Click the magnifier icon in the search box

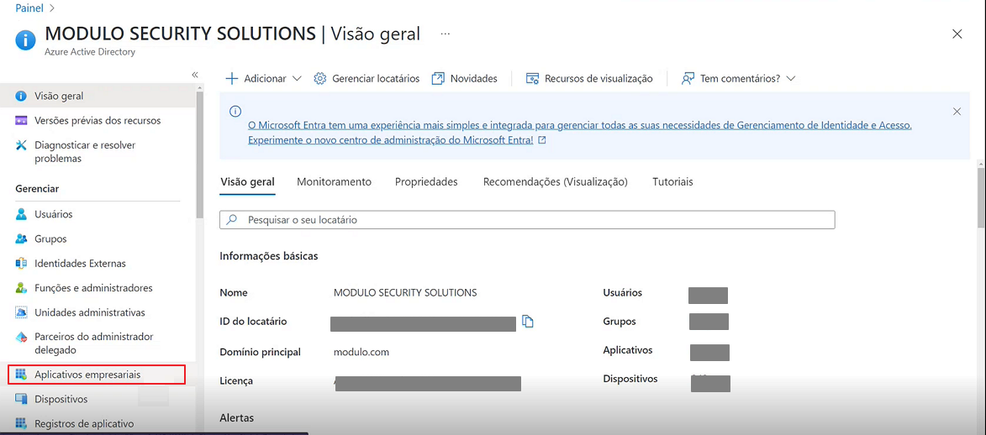tap(232, 220)
